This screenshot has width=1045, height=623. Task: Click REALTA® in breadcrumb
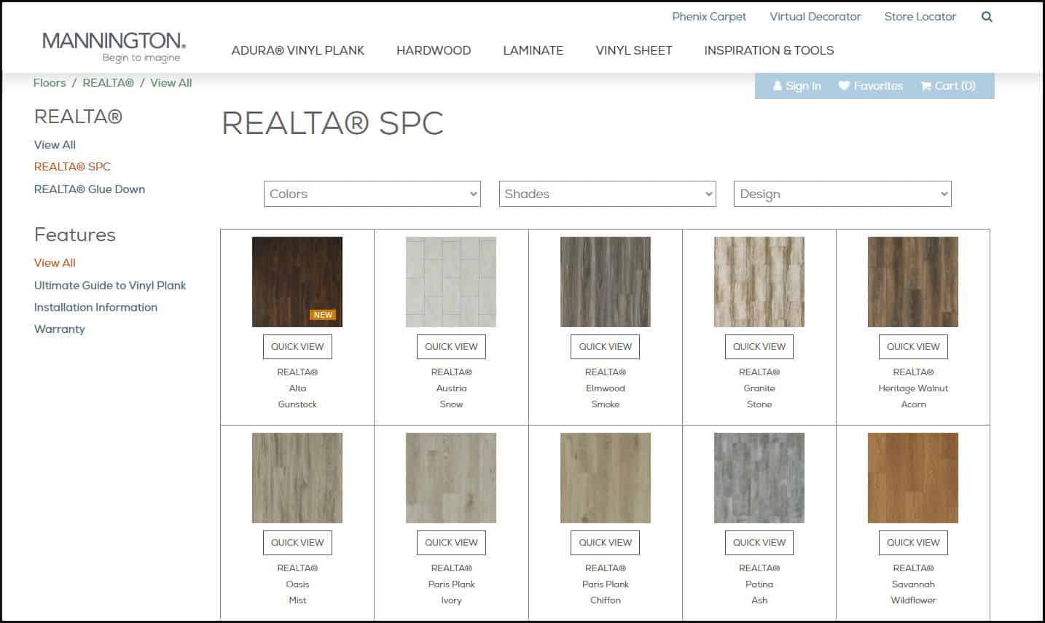[109, 83]
